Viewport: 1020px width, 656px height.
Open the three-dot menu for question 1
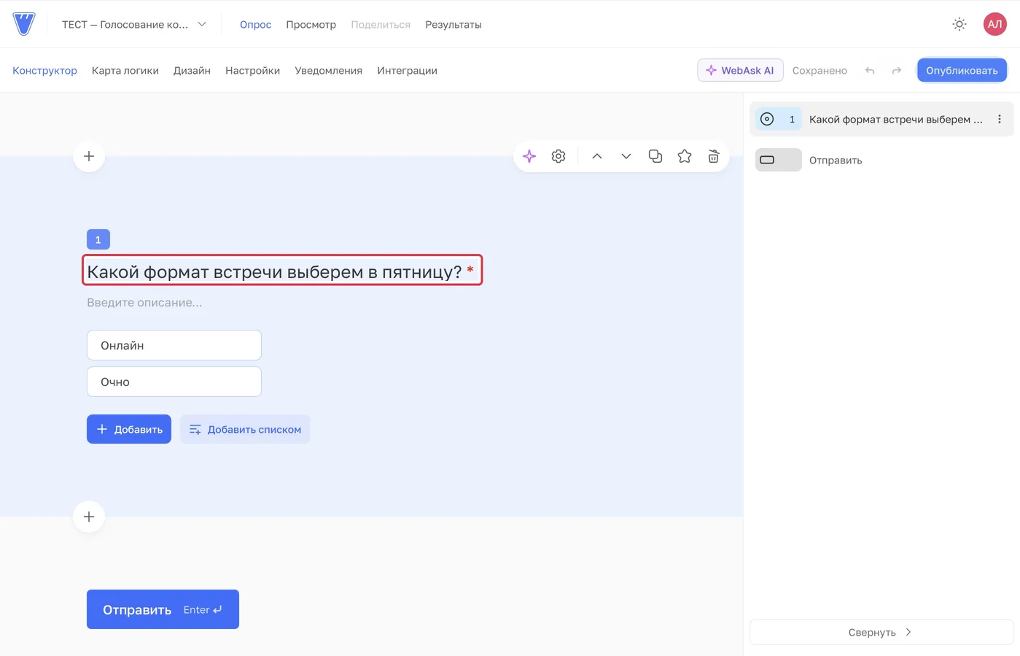coord(1000,119)
